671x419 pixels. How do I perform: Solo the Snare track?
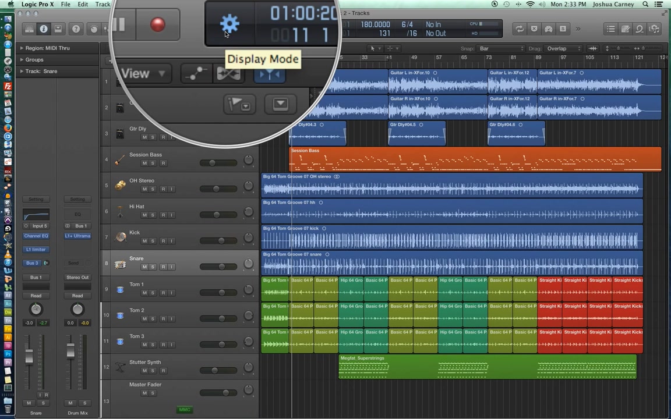point(153,267)
